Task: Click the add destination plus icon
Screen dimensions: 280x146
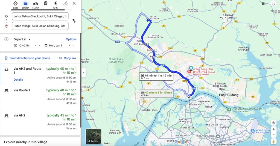Action: click(6, 39)
